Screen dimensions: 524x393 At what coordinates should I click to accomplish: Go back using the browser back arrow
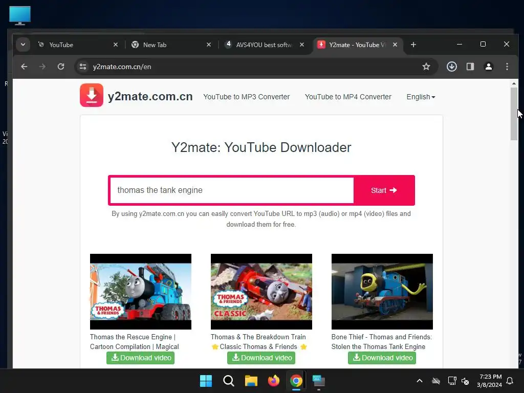[24, 67]
